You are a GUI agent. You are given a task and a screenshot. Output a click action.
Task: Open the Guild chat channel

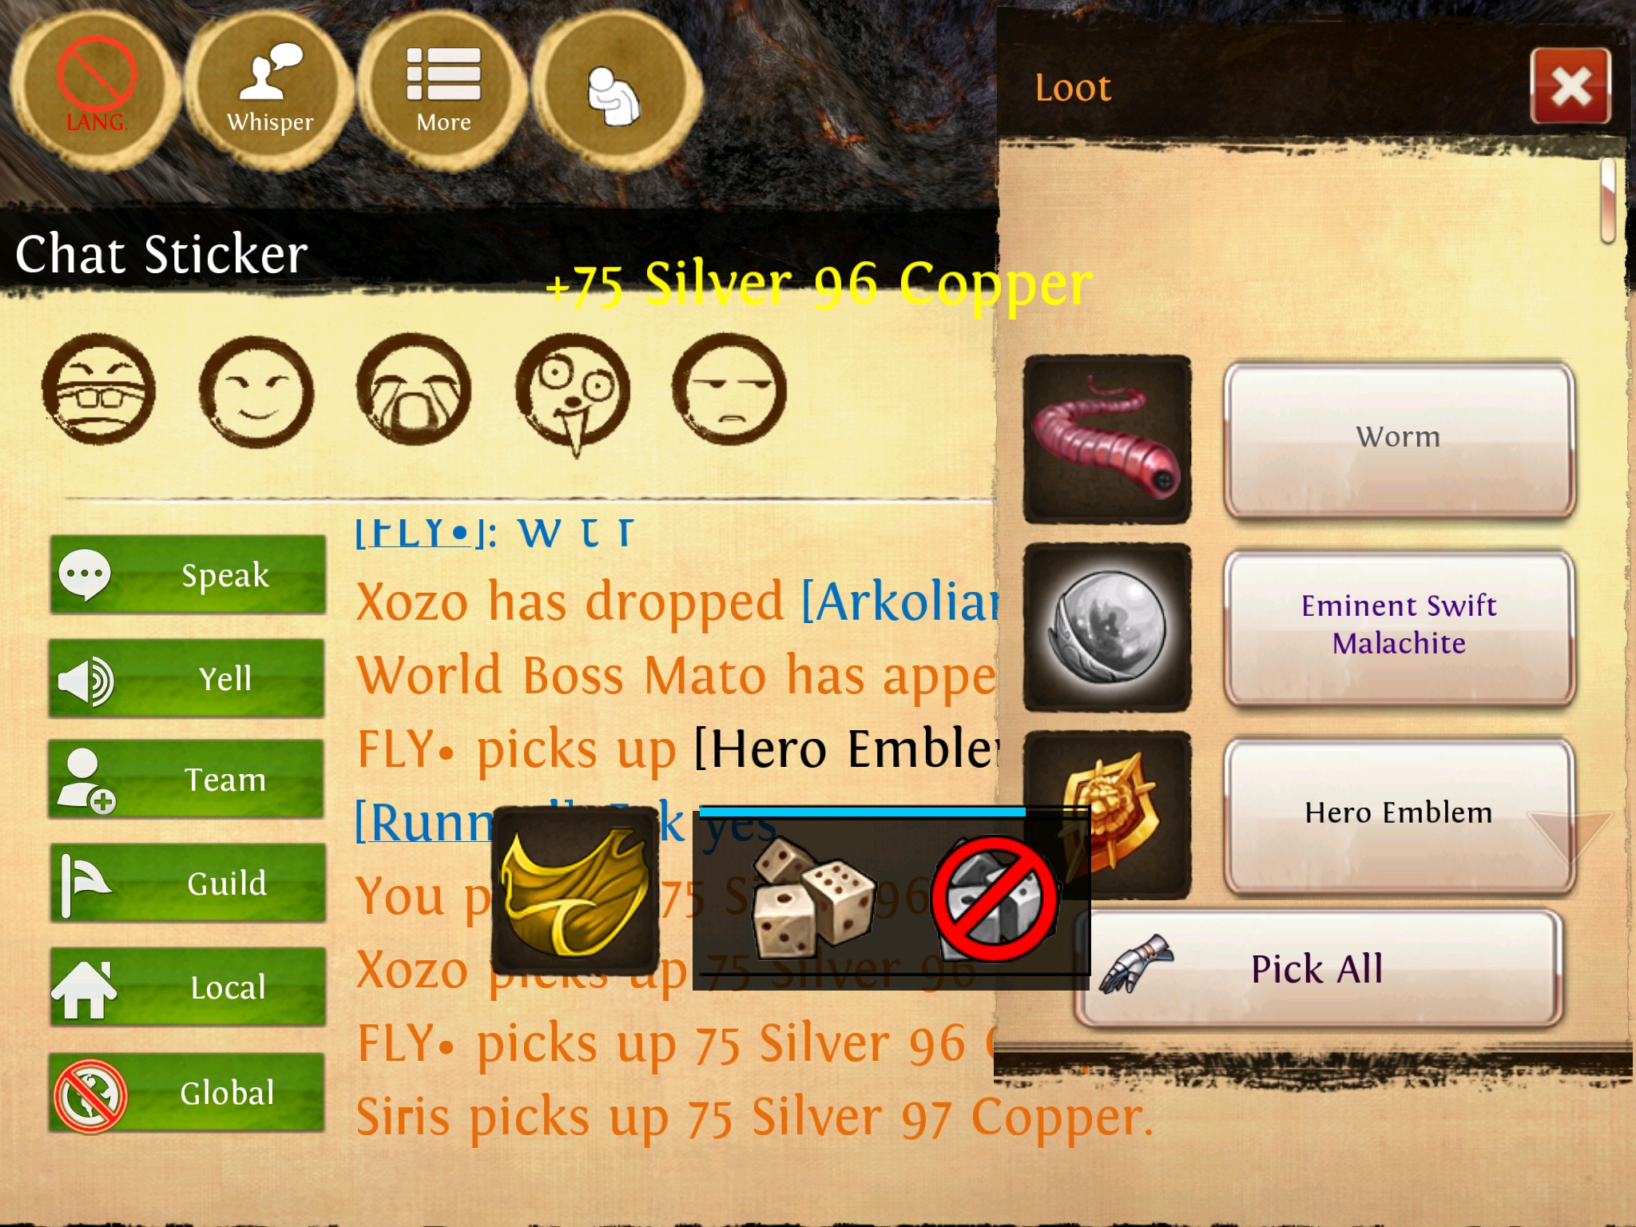187,883
